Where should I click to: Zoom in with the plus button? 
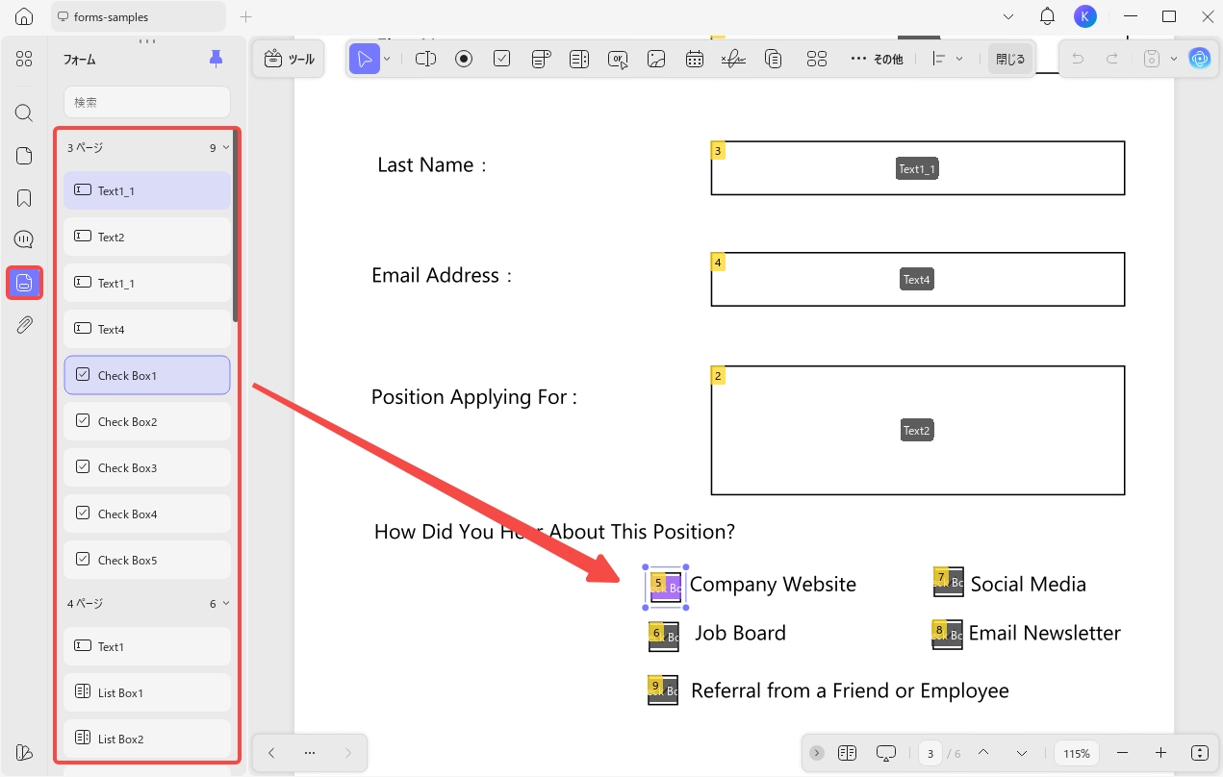pos(1160,753)
